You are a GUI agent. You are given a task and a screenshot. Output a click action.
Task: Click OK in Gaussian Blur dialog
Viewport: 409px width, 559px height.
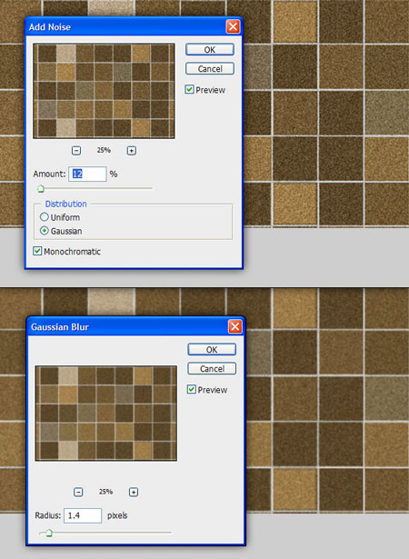212,349
